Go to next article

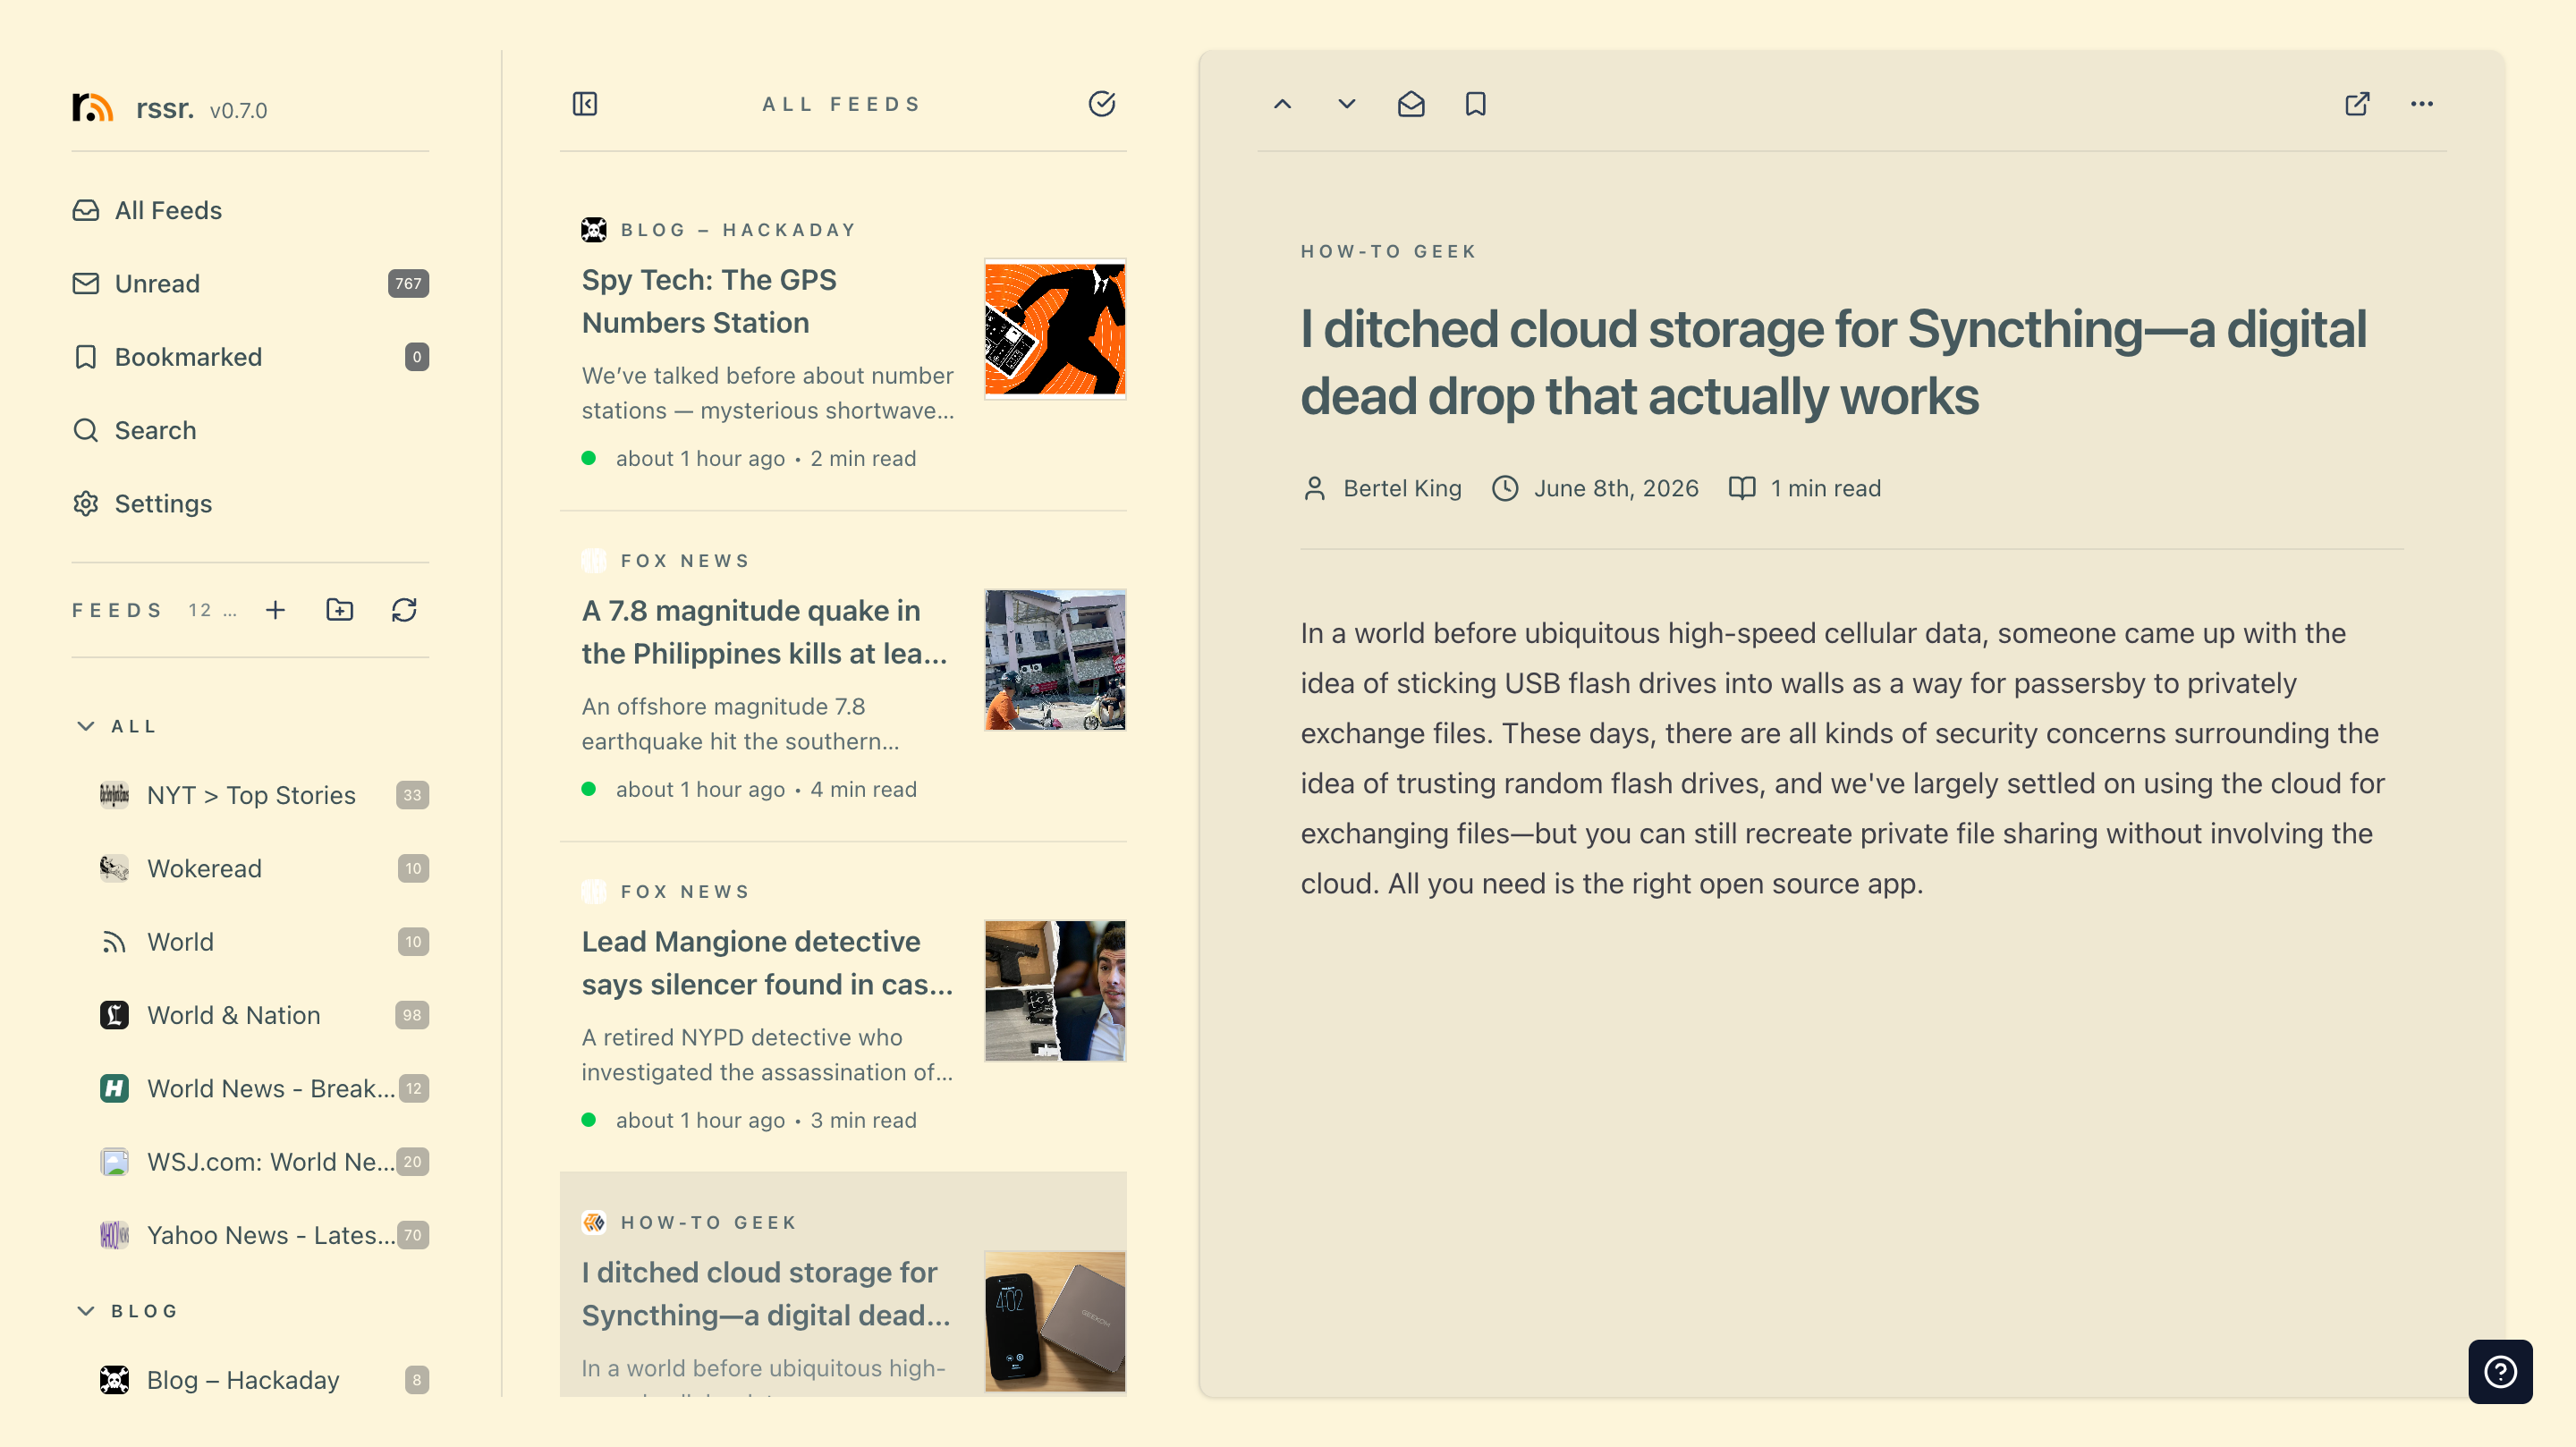tap(1346, 104)
